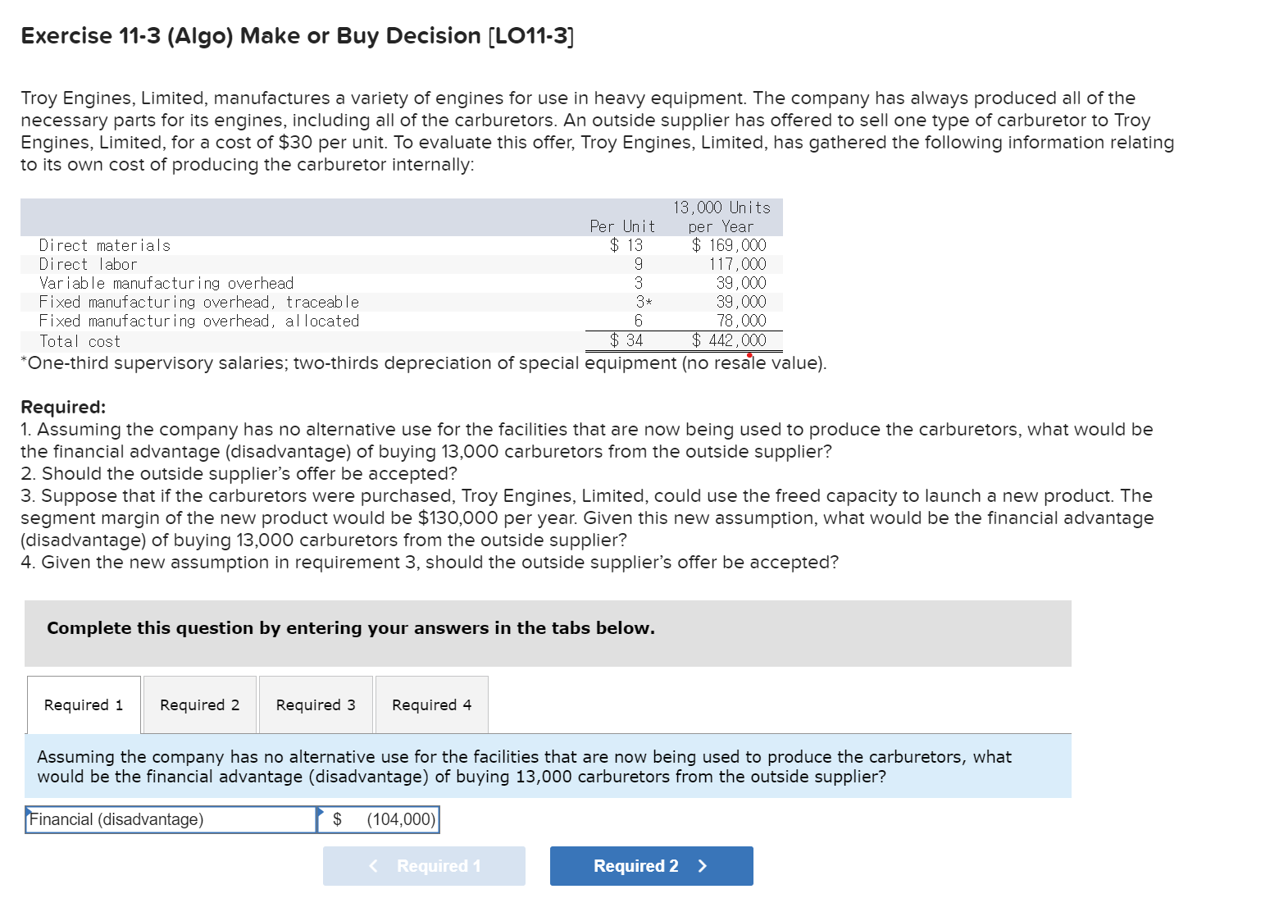
Task: Click the Per Unit column header
Action: (x=622, y=226)
